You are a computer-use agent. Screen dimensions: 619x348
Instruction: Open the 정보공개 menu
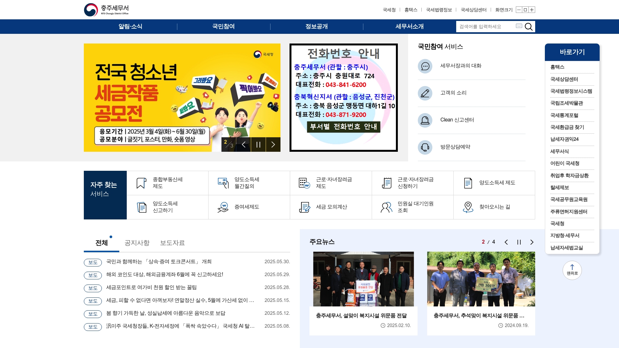pos(317,27)
